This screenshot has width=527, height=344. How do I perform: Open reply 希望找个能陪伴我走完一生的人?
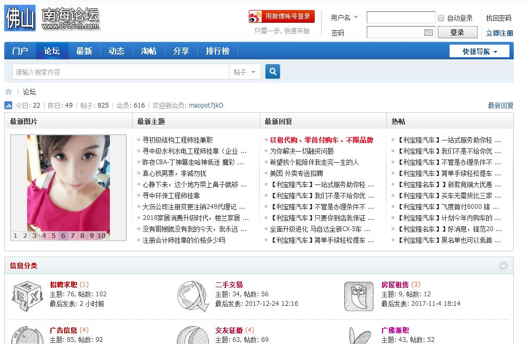314,162
